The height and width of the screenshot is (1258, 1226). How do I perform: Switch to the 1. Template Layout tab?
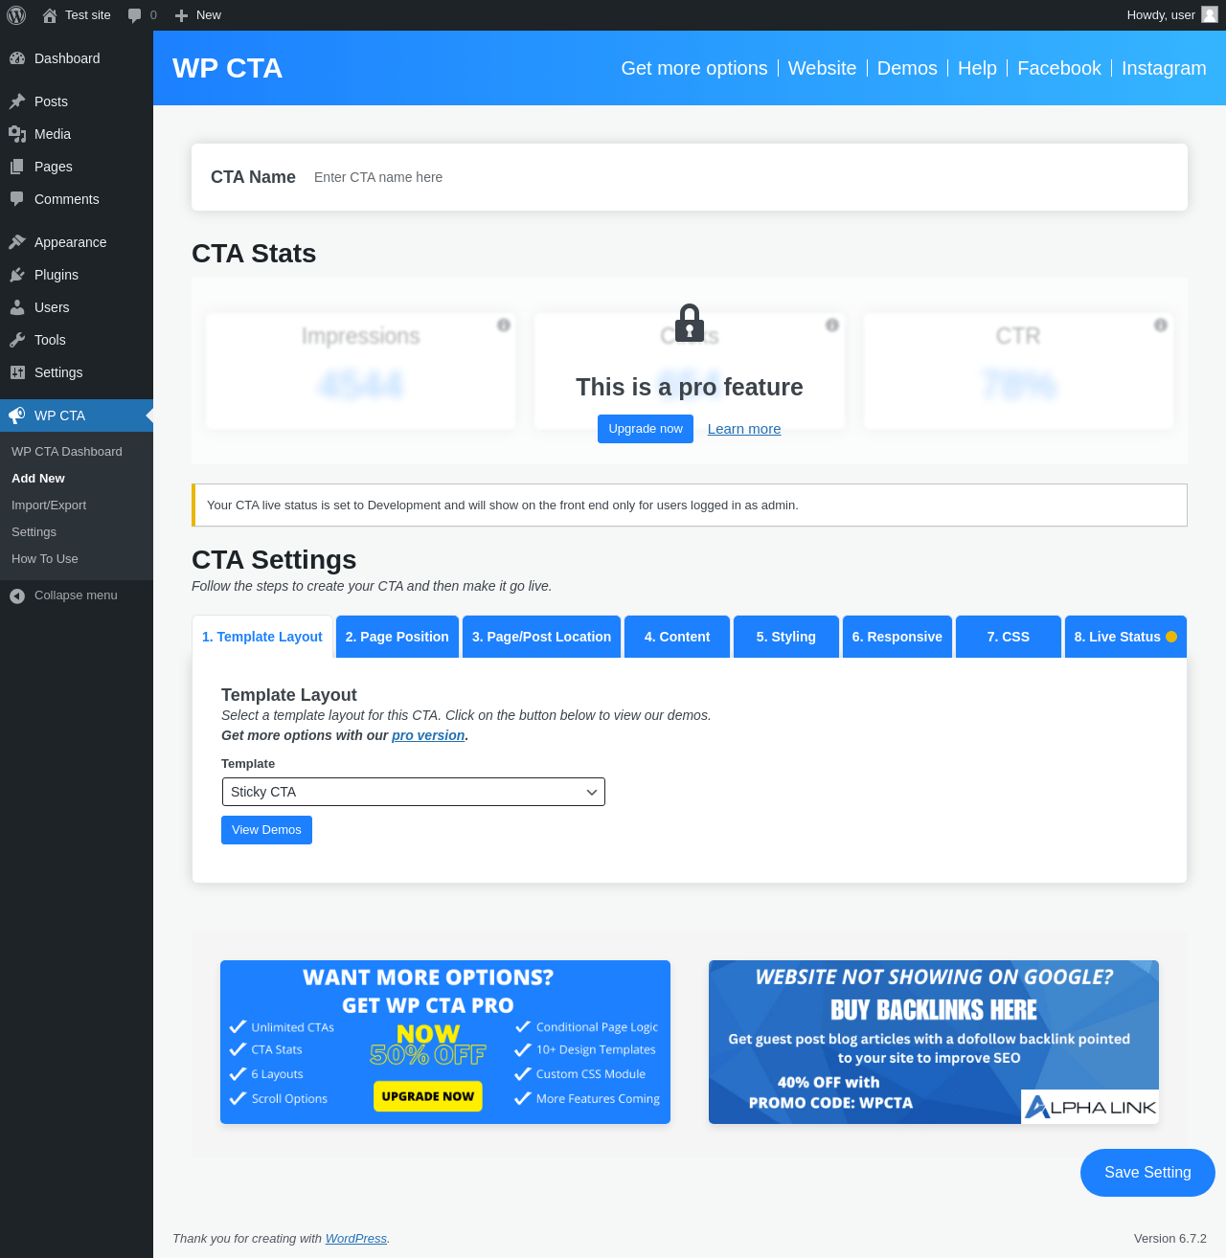coord(262,637)
